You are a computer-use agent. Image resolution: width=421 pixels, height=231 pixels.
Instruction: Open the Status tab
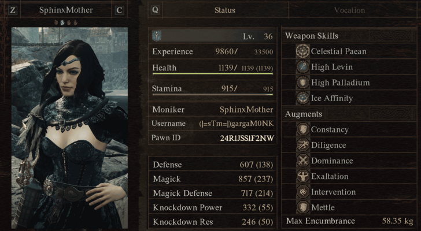pyautogui.click(x=225, y=10)
